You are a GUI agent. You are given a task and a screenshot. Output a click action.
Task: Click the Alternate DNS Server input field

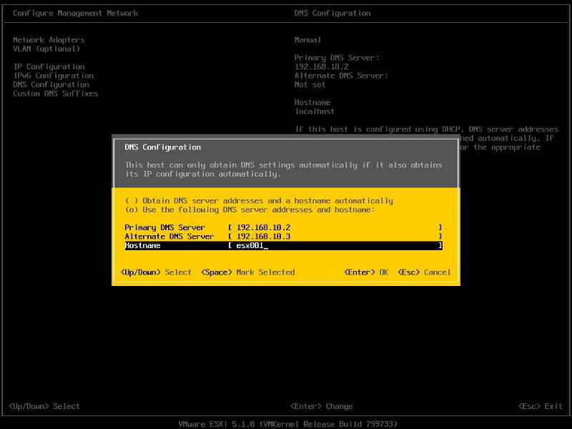[x=335, y=237]
